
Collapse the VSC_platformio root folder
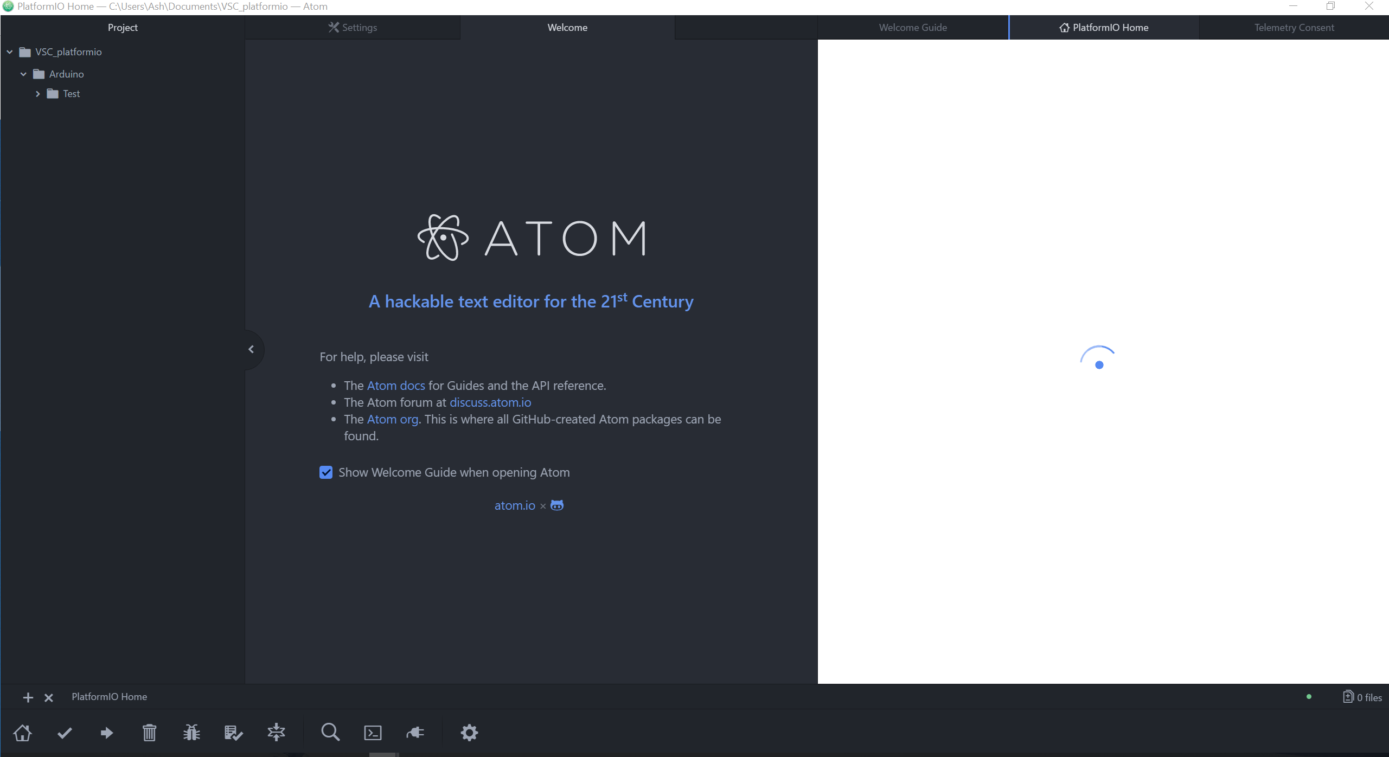coord(10,52)
